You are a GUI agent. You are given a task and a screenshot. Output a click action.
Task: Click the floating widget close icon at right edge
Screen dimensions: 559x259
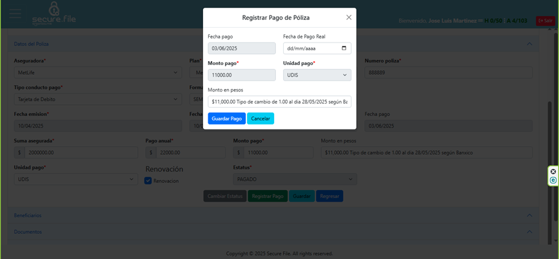(553, 171)
